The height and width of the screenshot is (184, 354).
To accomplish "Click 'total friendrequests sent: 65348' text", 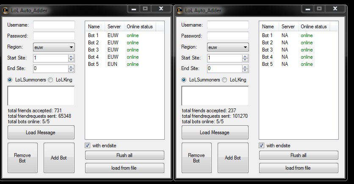I will 39,116.
